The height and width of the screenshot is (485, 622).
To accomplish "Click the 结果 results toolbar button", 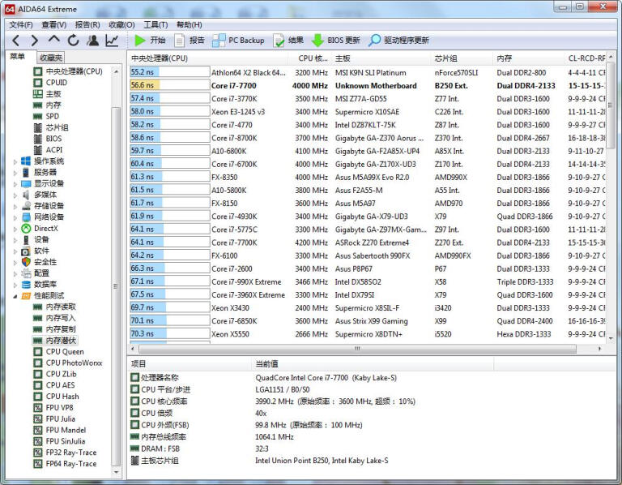I will 288,40.
